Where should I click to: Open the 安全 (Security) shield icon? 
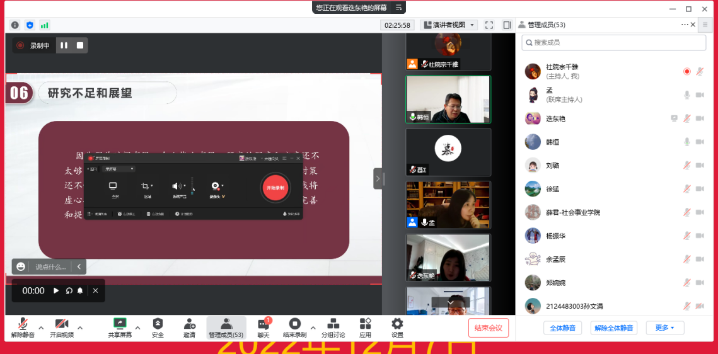158,324
